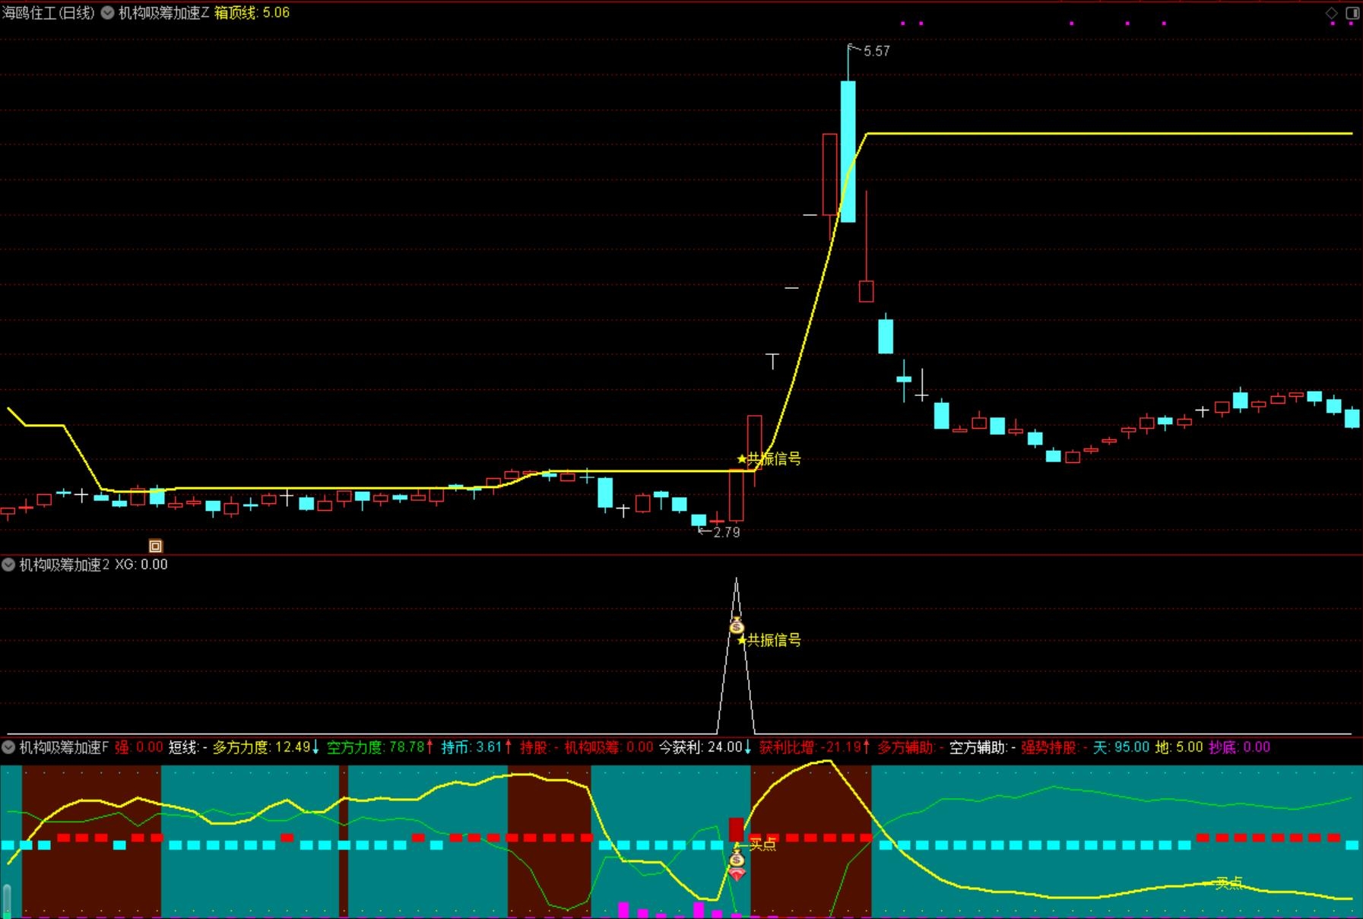Image resolution: width=1363 pixels, height=919 pixels.
Task: Click the 短线 readout
Action: tap(188, 747)
